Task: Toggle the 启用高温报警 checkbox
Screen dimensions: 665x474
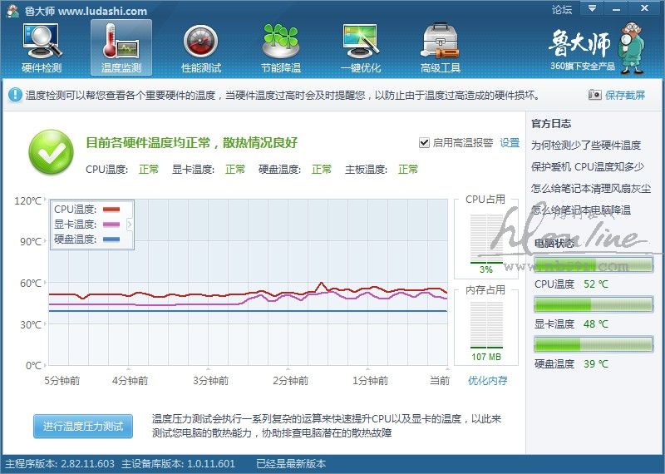Action: point(424,142)
